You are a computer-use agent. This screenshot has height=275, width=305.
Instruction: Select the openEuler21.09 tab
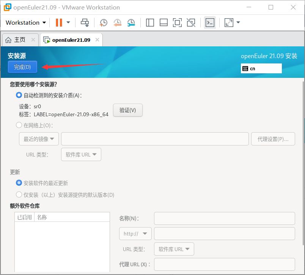pos(71,40)
